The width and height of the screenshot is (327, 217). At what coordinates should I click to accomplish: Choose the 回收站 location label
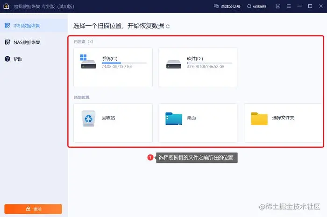pos(108,118)
